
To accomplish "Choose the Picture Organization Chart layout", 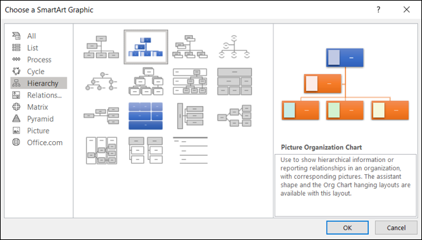I will [x=146, y=47].
